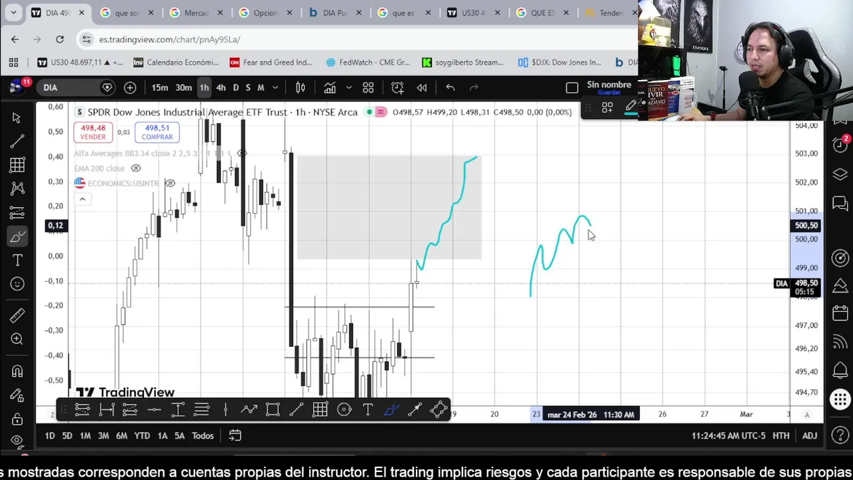Image resolution: width=853 pixels, height=480 pixels.
Task: Open the candlestick chart type selector
Action: click(301, 87)
